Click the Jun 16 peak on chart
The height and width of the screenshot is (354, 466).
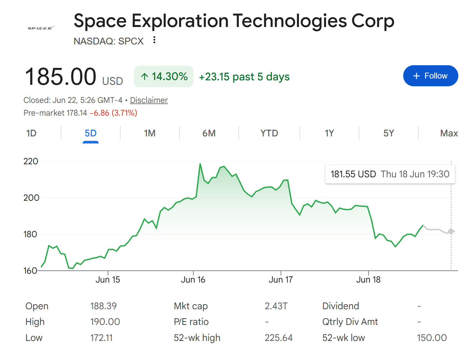click(200, 164)
